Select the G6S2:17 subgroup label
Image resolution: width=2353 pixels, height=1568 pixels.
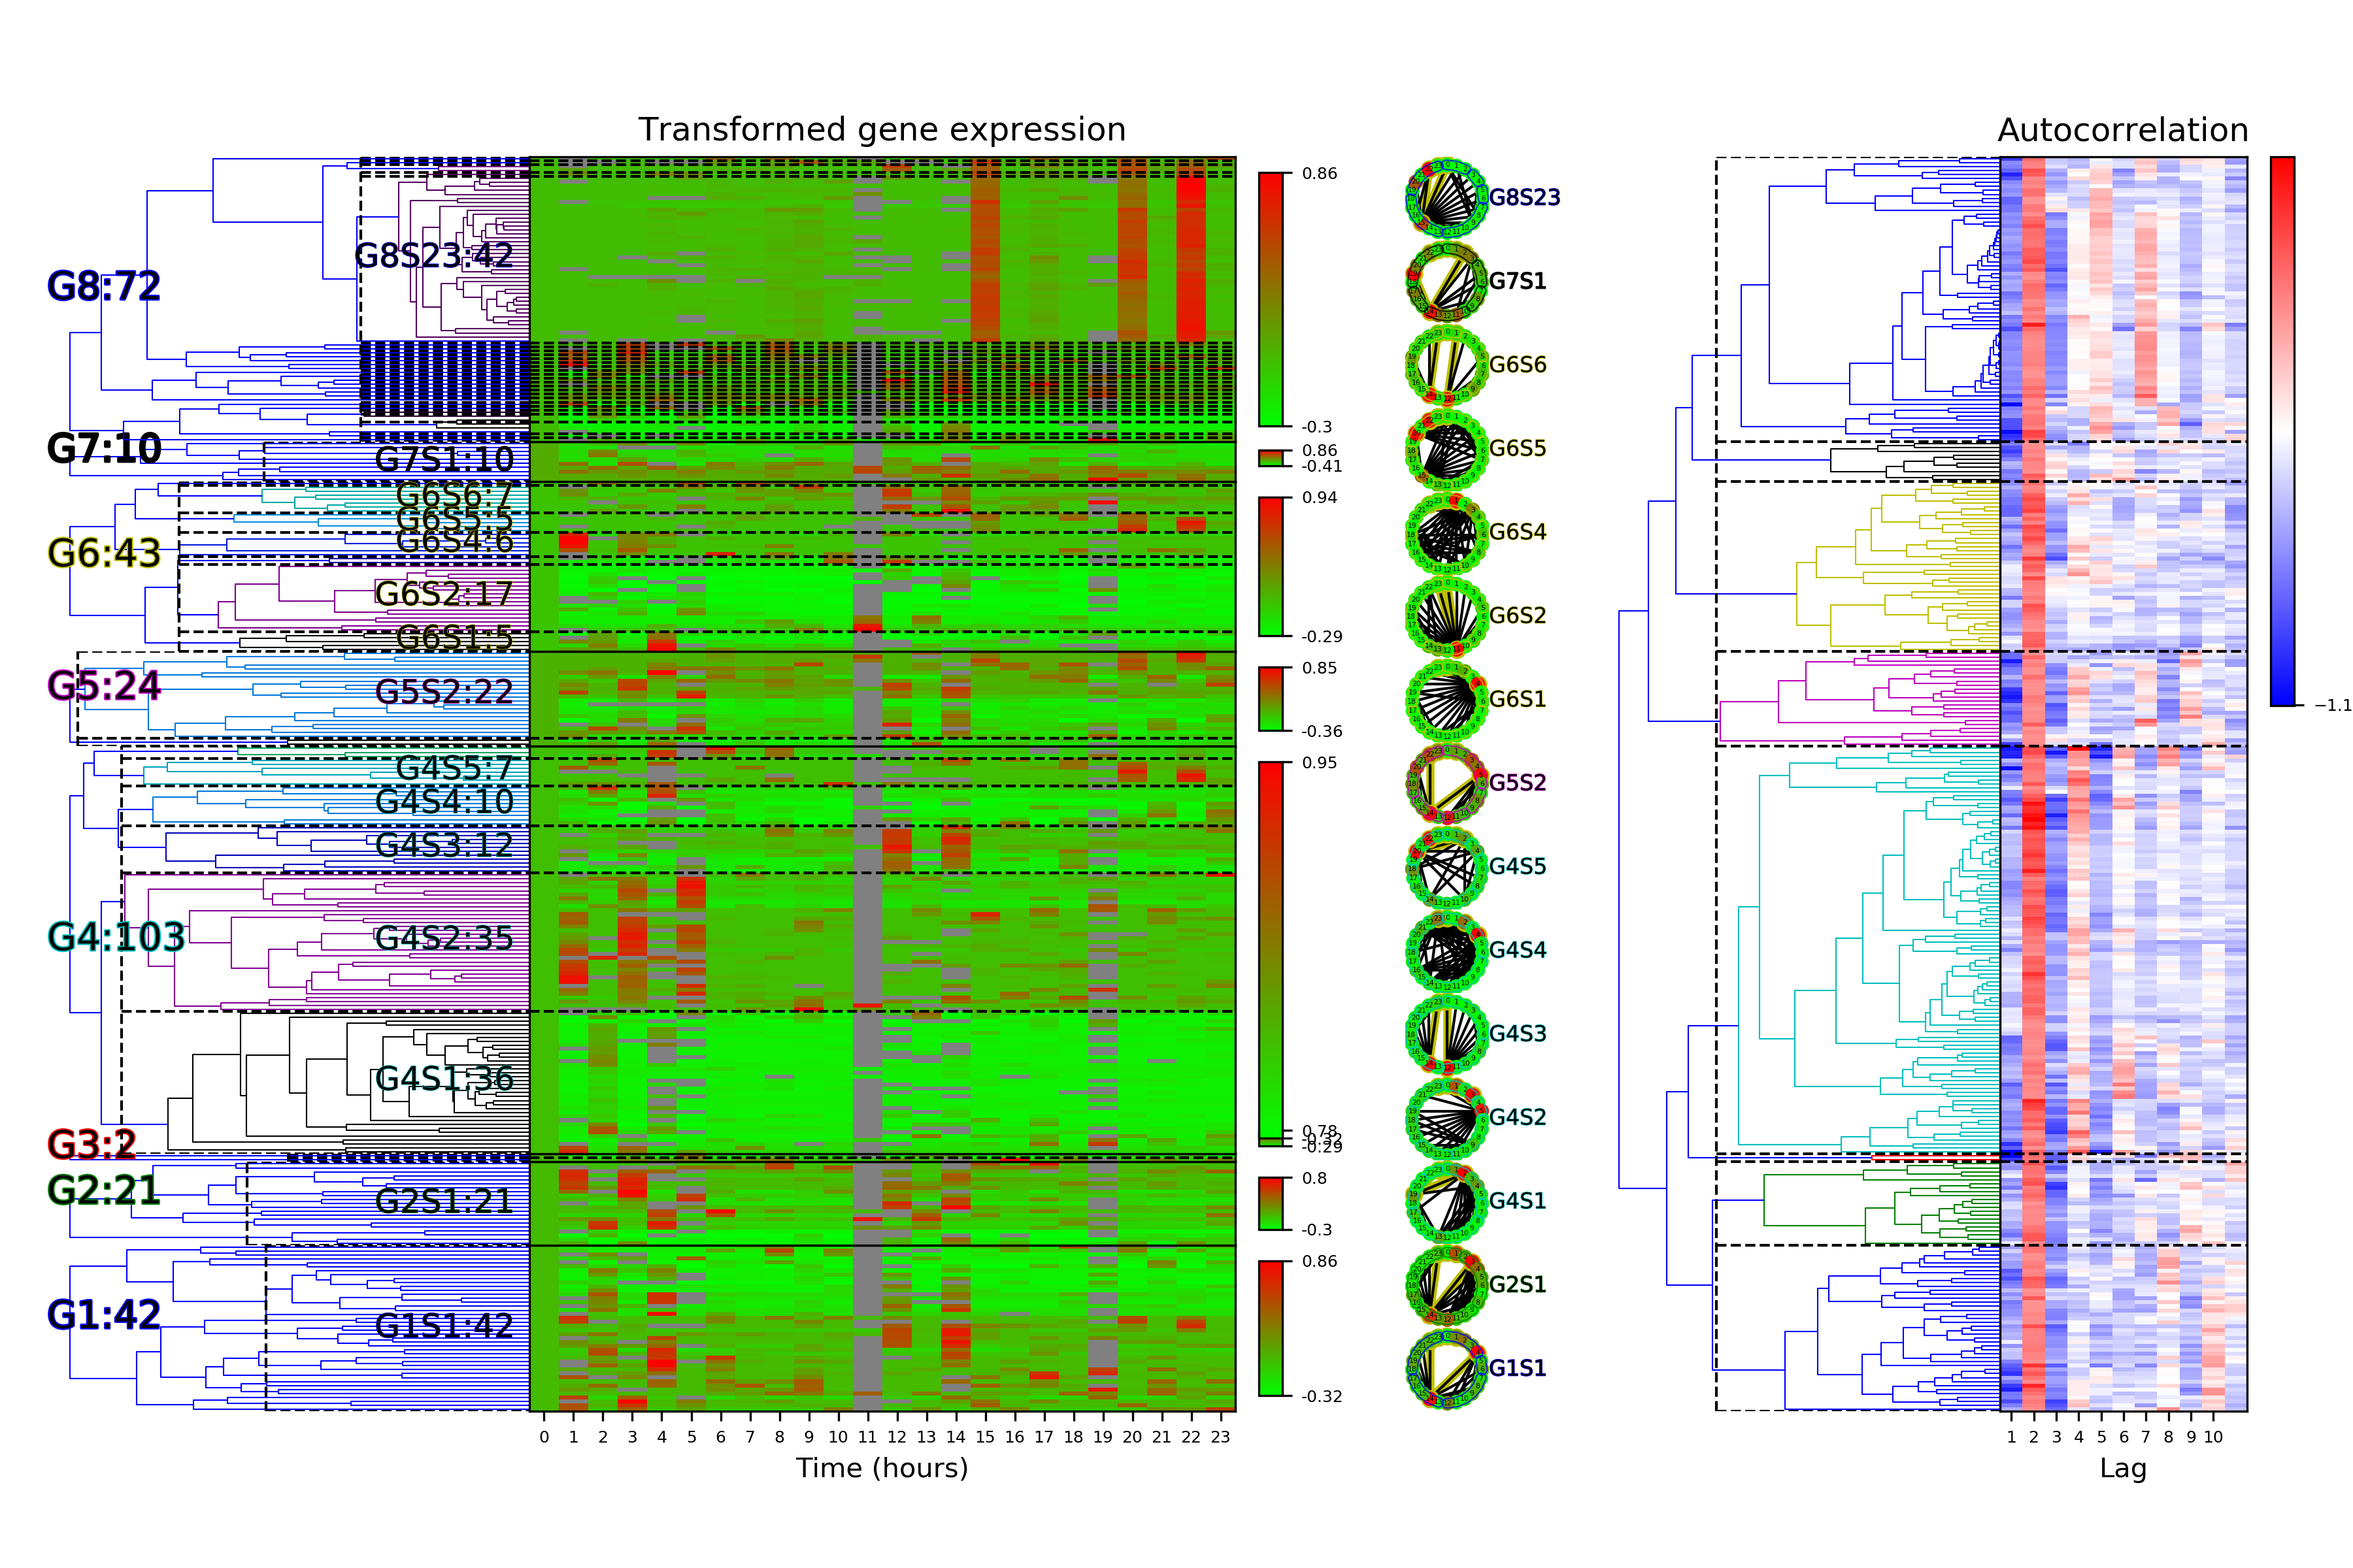(x=444, y=594)
